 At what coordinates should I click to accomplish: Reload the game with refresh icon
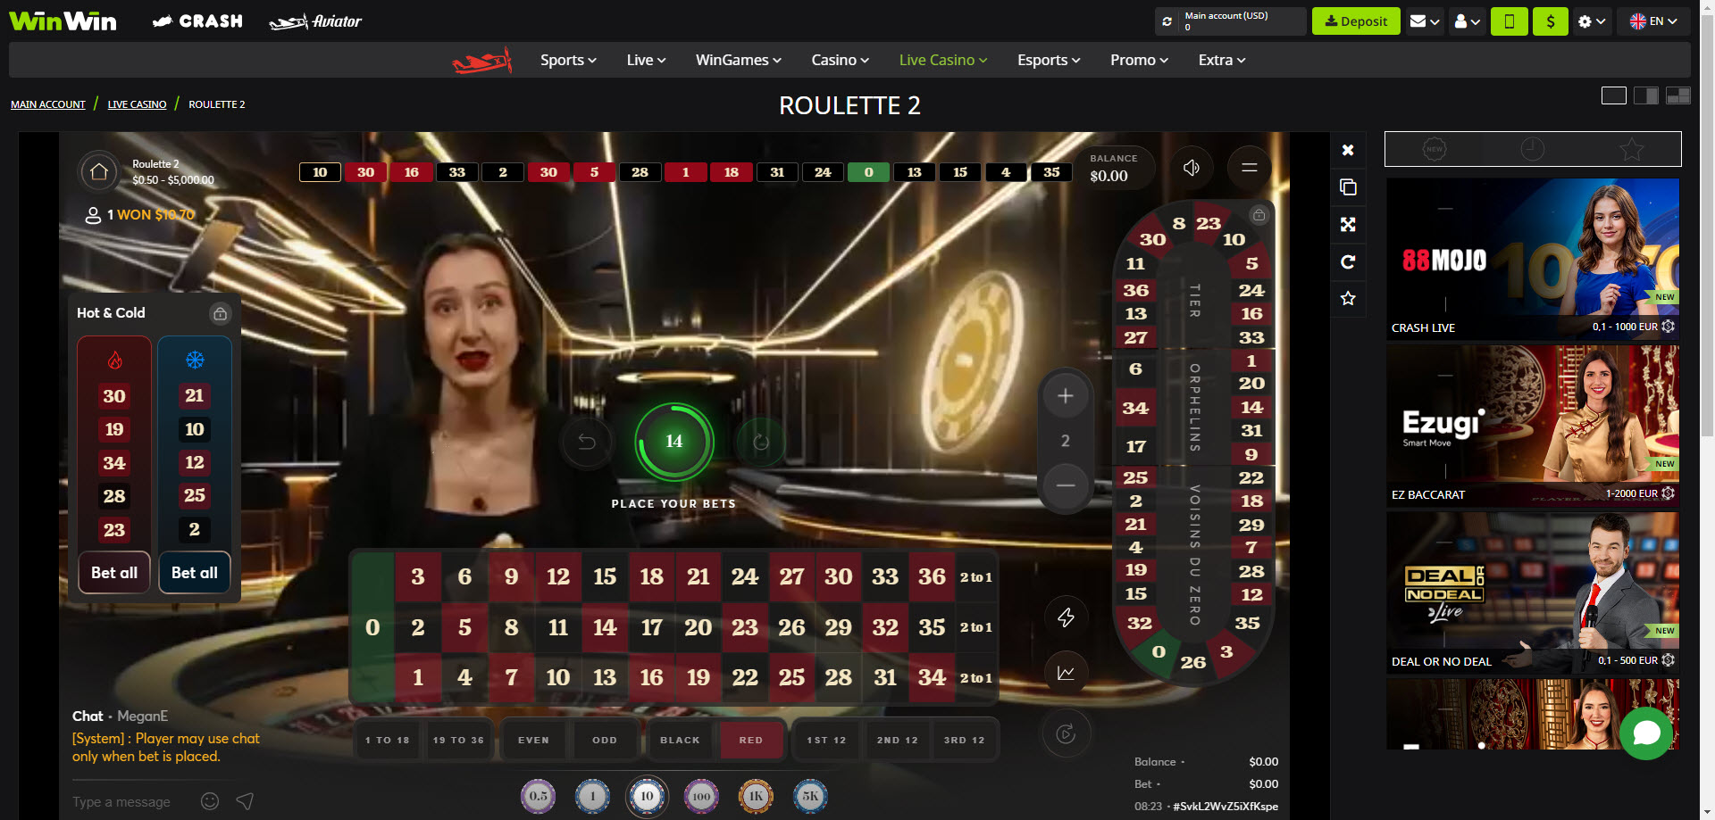coord(1348,261)
